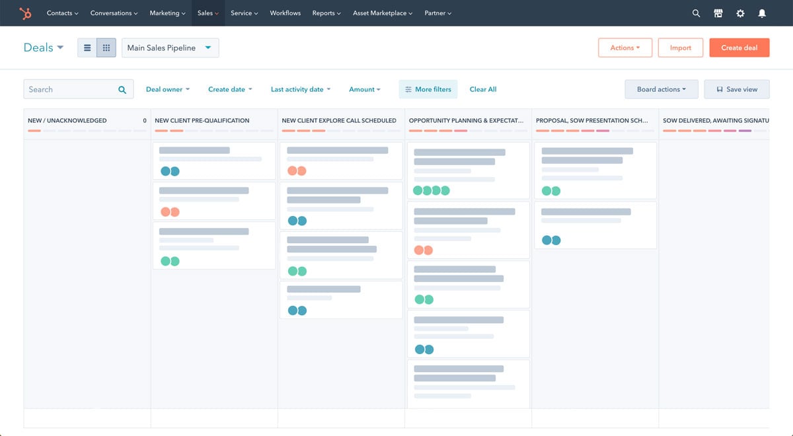The width and height of the screenshot is (793, 436).
Task: Click the Import button
Action: point(680,47)
